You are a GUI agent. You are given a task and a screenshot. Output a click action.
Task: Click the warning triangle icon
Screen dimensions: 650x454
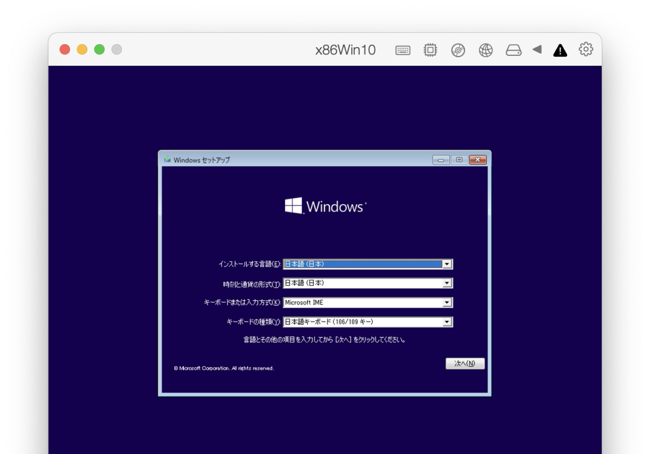(x=560, y=50)
